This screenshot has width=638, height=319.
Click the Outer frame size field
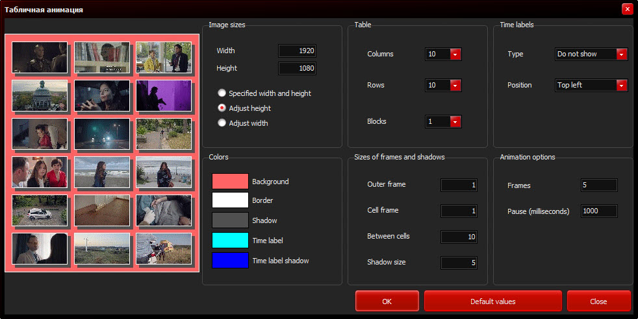(x=459, y=185)
